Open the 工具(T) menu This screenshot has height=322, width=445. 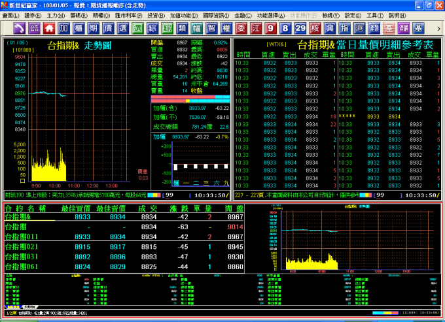[x=375, y=16]
